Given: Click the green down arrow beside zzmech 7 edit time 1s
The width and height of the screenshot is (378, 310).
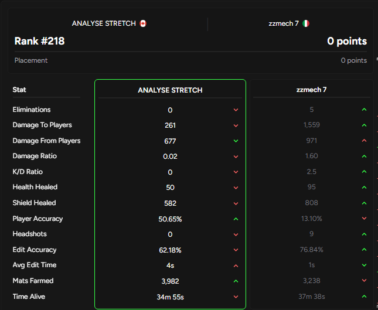Looking at the screenshot, I should pyautogui.click(x=365, y=265).
